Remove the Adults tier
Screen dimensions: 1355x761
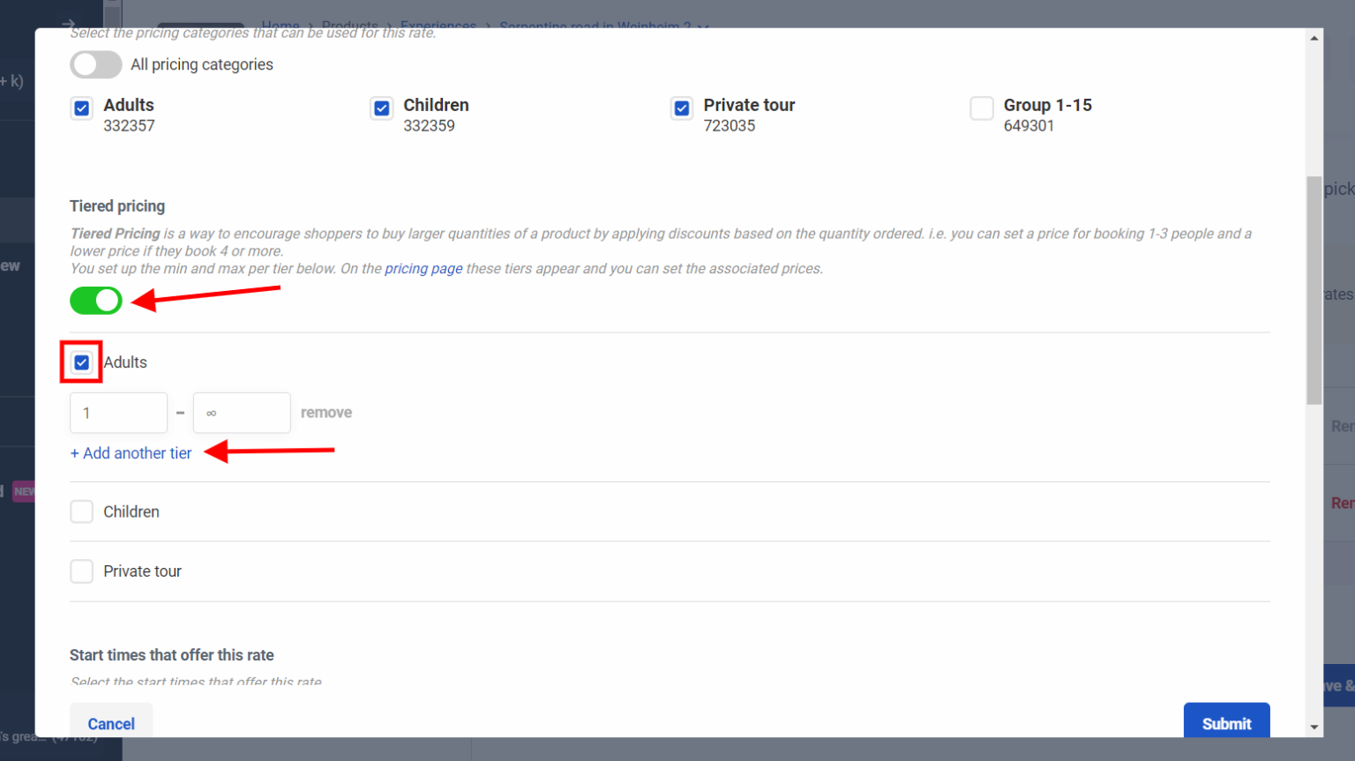(326, 412)
